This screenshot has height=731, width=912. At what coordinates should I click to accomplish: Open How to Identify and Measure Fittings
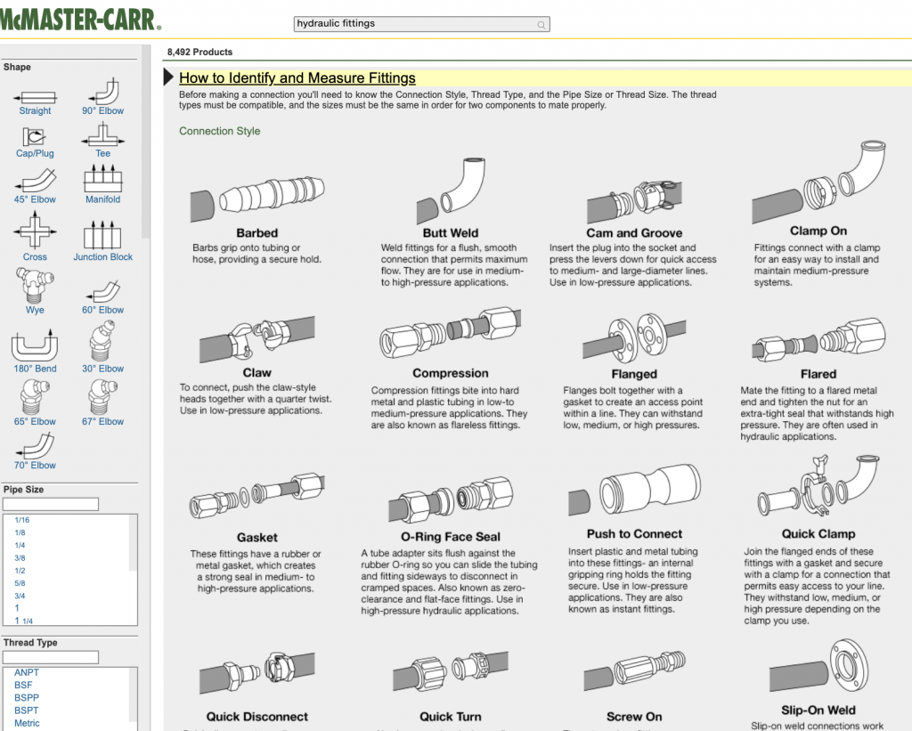click(297, 78)
